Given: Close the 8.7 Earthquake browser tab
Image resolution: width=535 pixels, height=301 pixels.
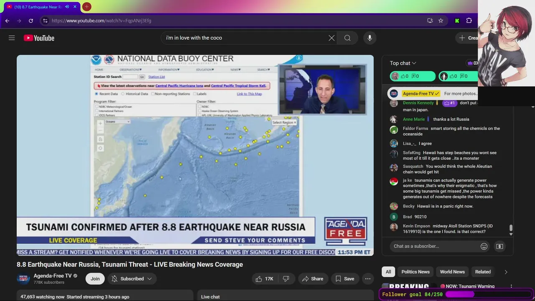Looking at the screenshot, I should click(75, 7).
